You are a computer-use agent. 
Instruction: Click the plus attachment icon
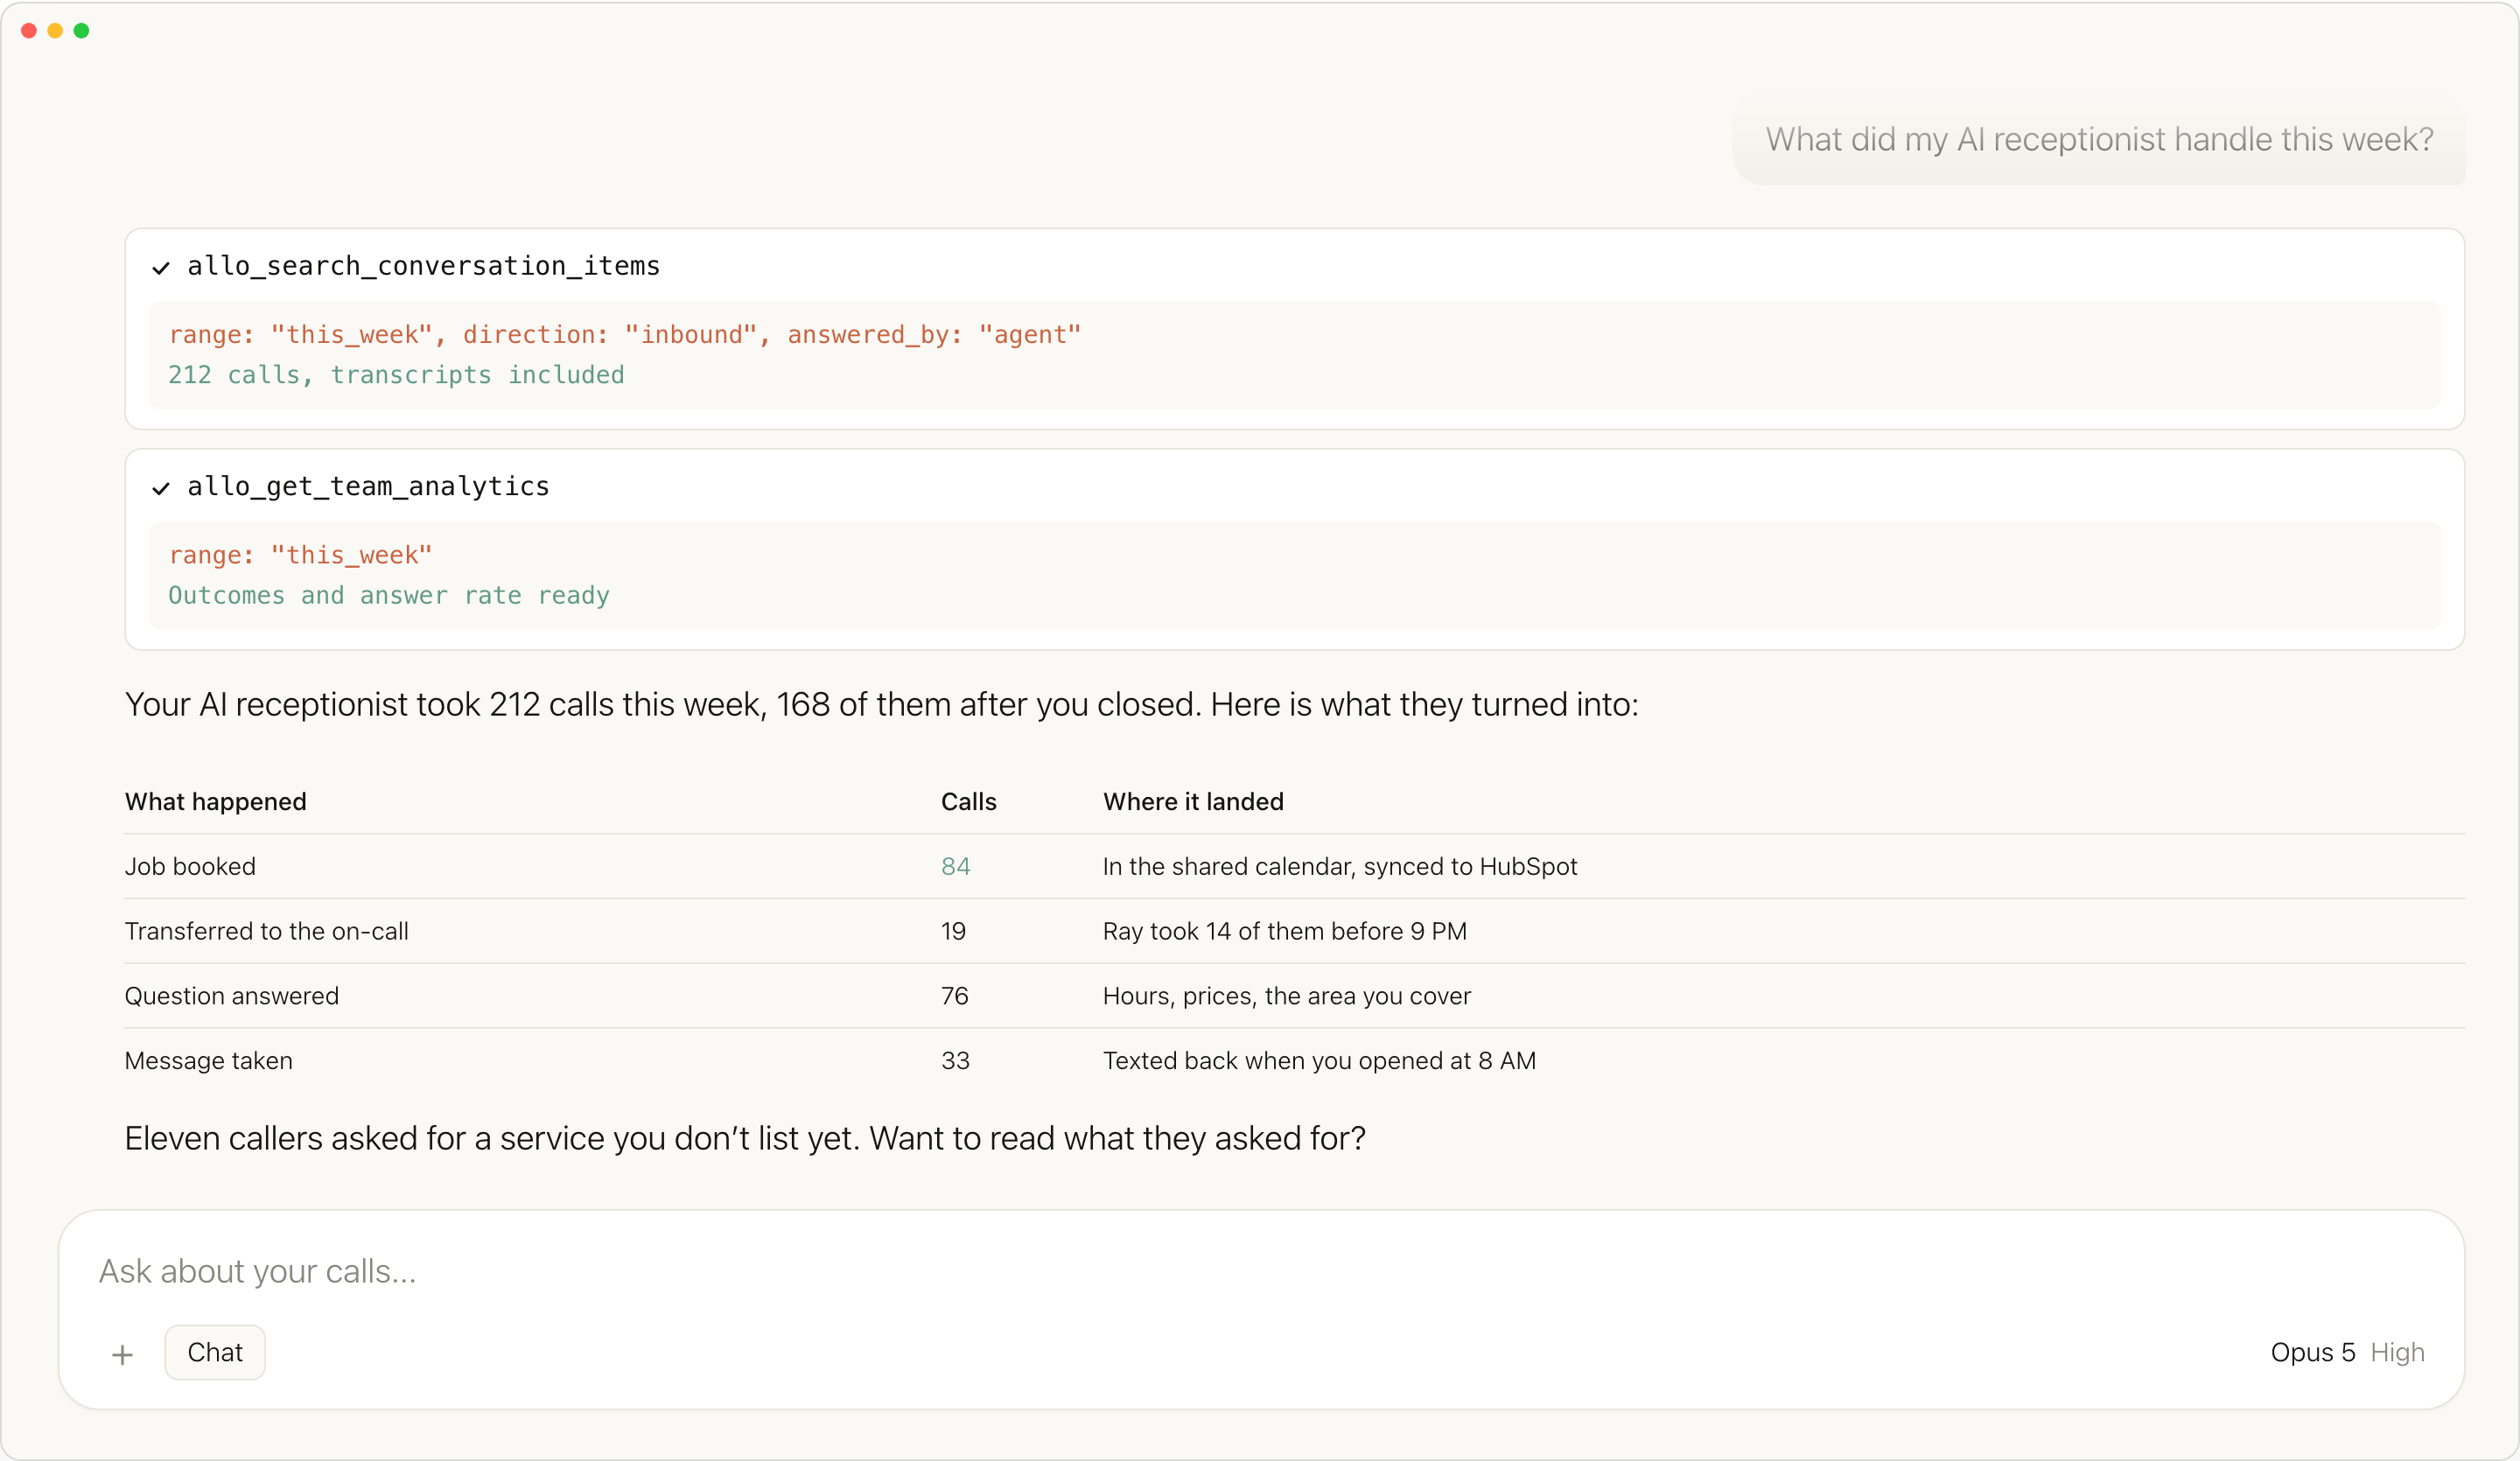tap(122, 1354)
